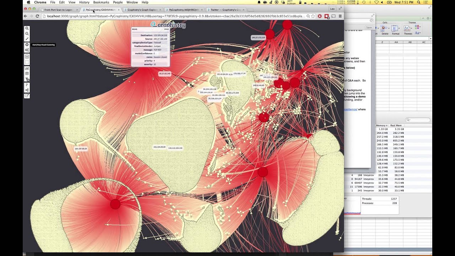
Task: Switch to the 'From Port Scan to Logon' tab
Action: (x=58, y=10)
